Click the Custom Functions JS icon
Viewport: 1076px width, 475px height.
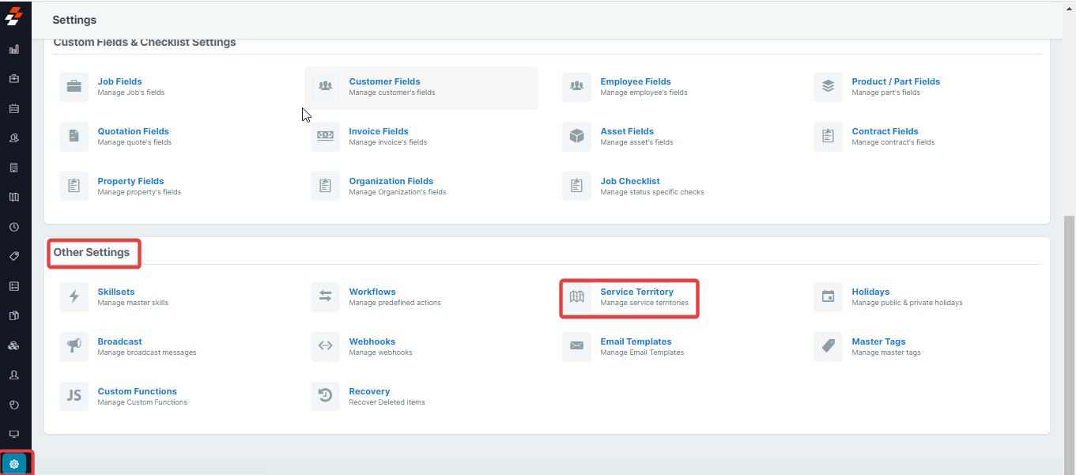(x=74, y=396)
